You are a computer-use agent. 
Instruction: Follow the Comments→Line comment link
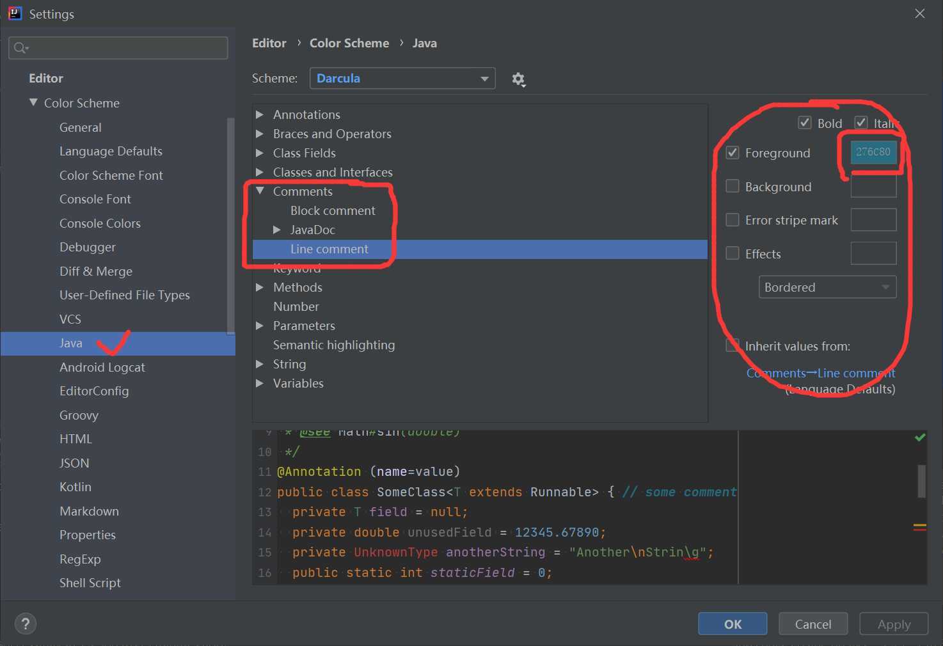821,373
